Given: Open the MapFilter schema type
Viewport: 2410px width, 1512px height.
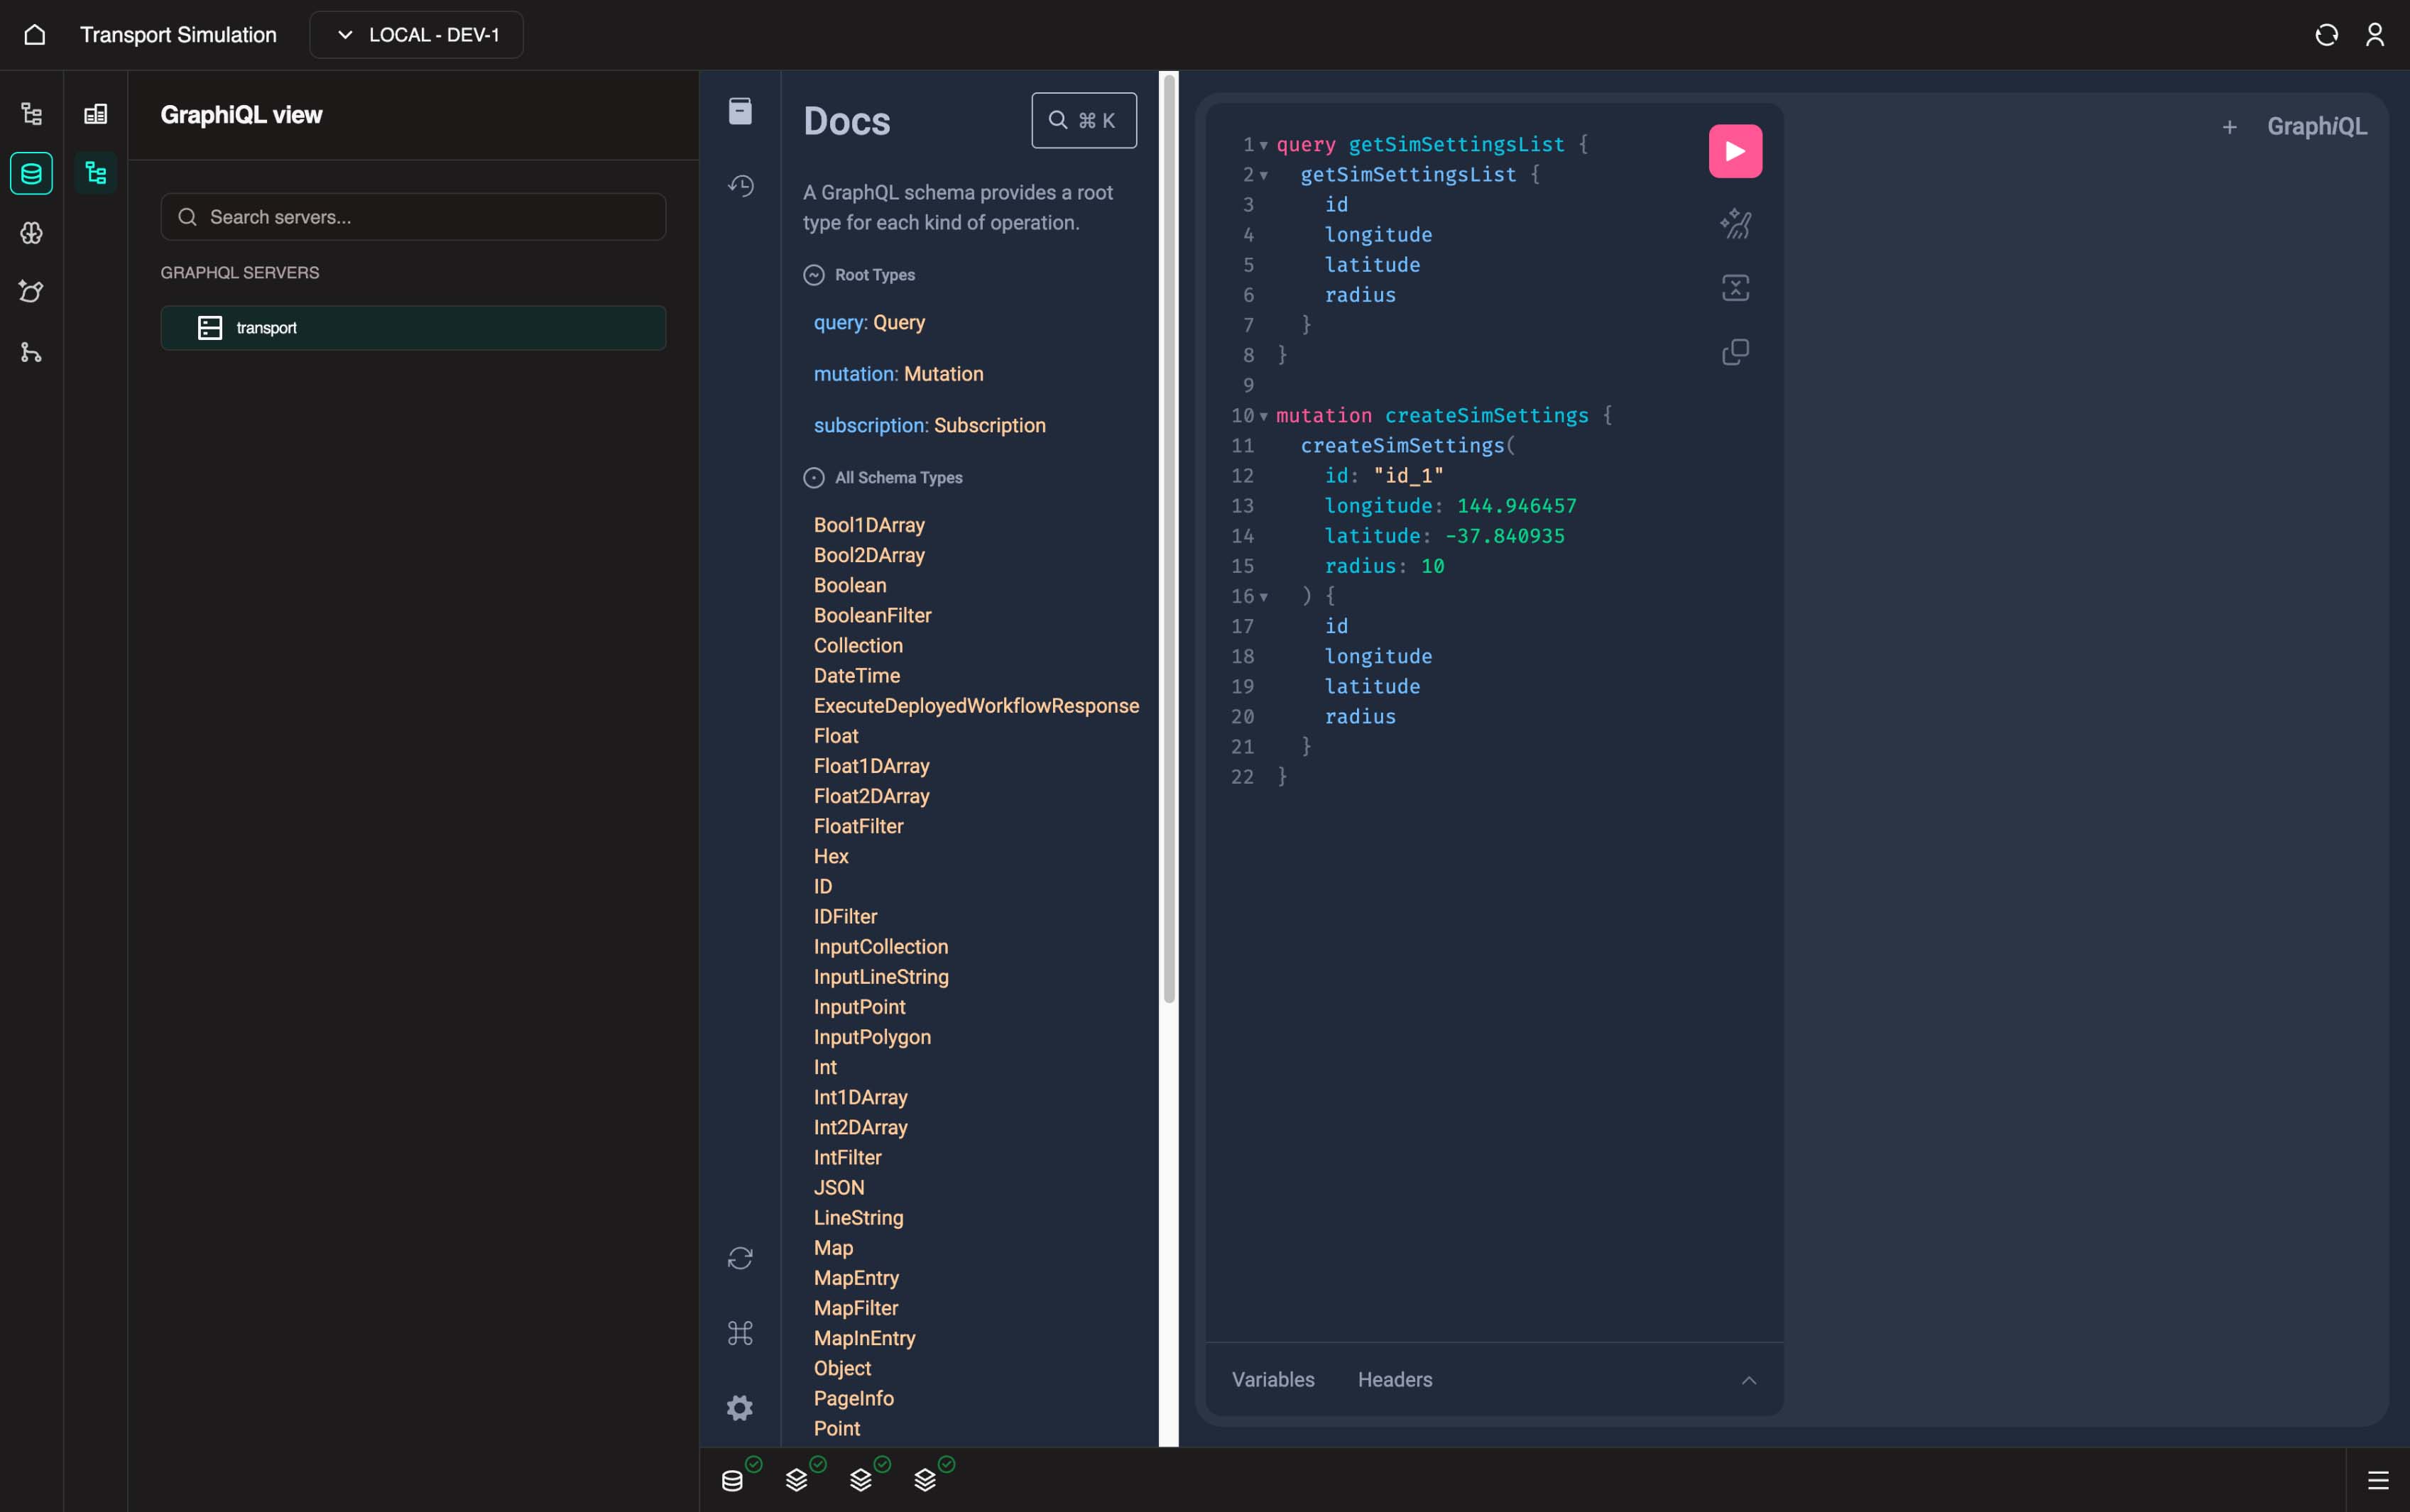Looking at the screenshot, I should pyautogui.click(x=855, y=1308).
